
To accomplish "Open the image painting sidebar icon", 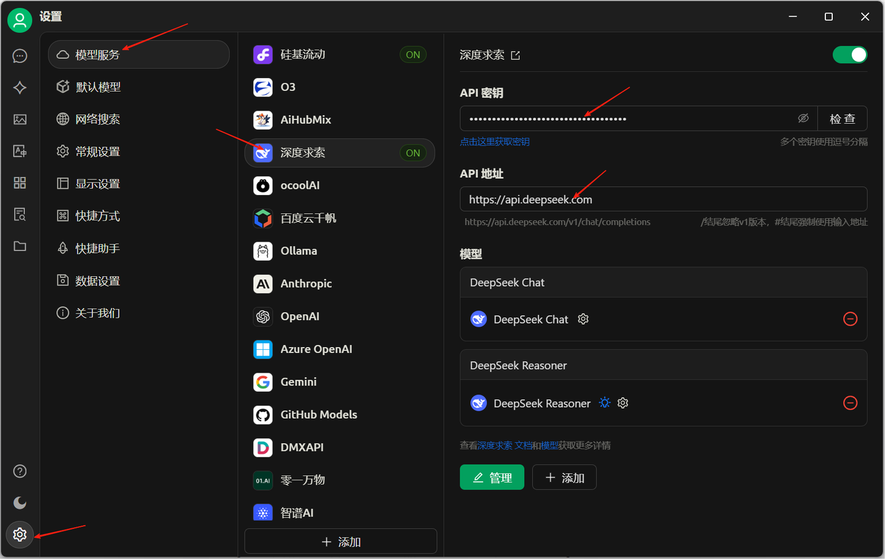I will coord(20,119).
